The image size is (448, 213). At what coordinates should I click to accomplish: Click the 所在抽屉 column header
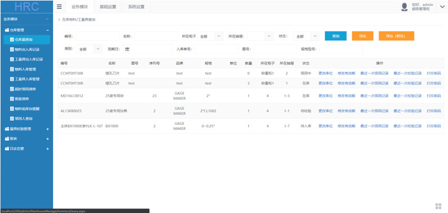click(287, 63)
